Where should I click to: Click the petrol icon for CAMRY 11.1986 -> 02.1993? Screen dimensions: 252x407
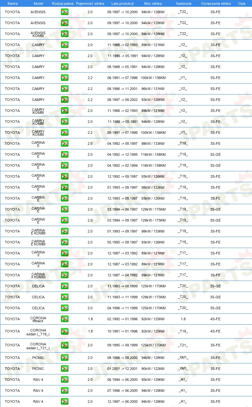(x=64, y=45)
